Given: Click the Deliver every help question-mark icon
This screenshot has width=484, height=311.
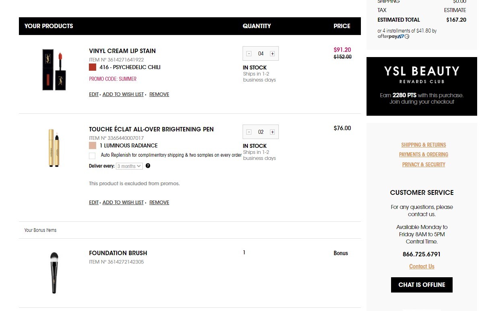Looking at the screenshot, I should pyautogui.click(x=148, y=166).
